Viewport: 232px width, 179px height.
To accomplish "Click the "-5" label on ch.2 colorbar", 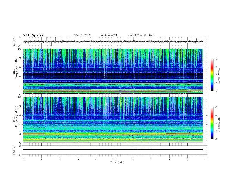I will point(216,123).
